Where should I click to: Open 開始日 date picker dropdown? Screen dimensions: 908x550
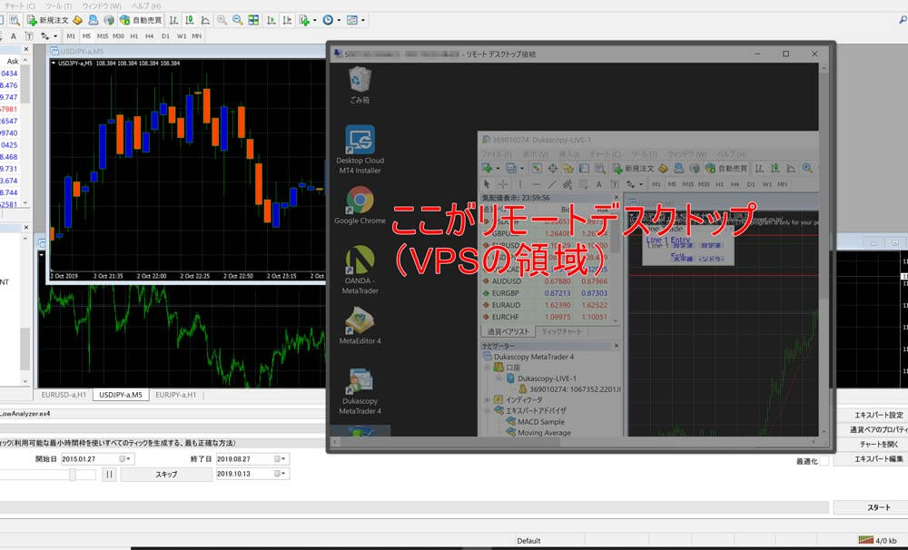tap(125, 459)
